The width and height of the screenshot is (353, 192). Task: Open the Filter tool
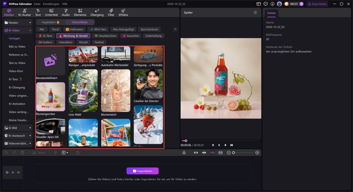coord(111,13)
